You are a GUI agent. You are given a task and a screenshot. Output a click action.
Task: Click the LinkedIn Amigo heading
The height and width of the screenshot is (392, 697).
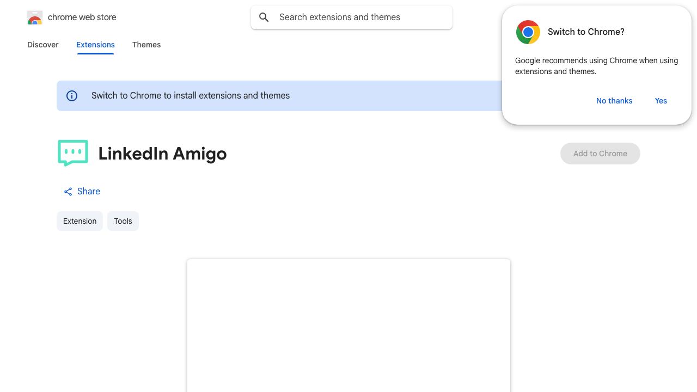tap(162, 154)
